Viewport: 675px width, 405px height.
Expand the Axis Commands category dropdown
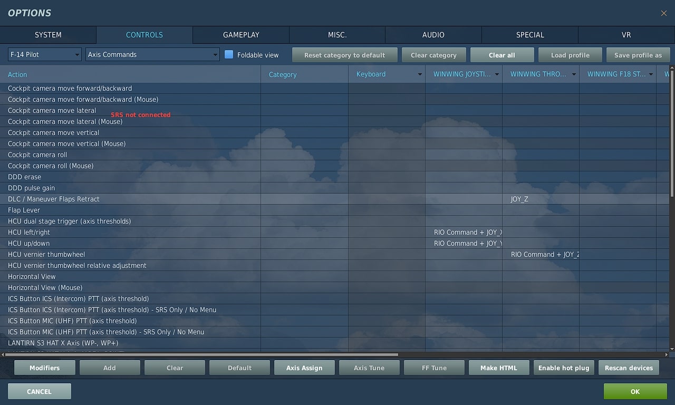pyautogui.click(x=152, y=54)
